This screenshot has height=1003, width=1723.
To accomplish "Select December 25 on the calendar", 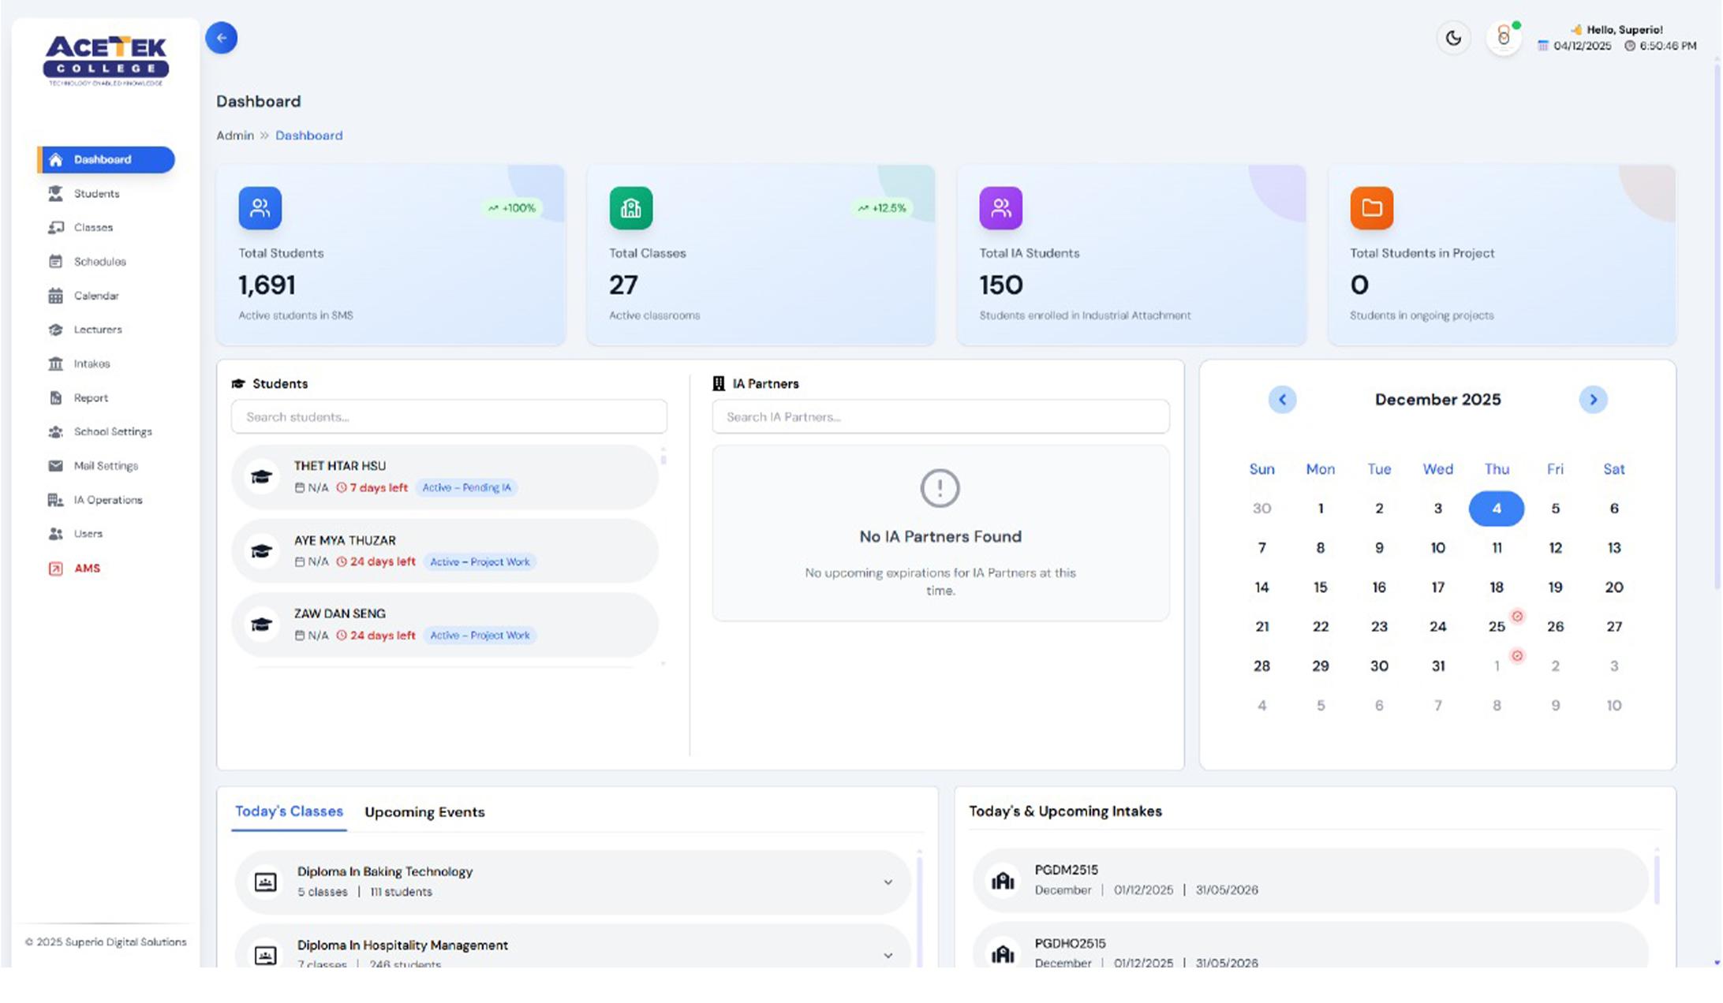I will coord(1496,626).
